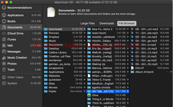Expand the Avani Kochi folder arrow
Screen dimensions: 173x107
tap(128, 33)
